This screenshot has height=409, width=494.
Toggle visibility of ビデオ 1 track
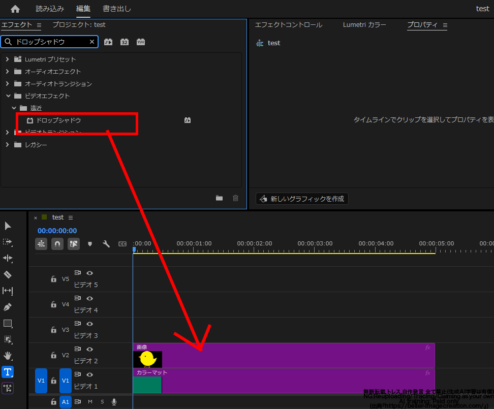point(90,374)
